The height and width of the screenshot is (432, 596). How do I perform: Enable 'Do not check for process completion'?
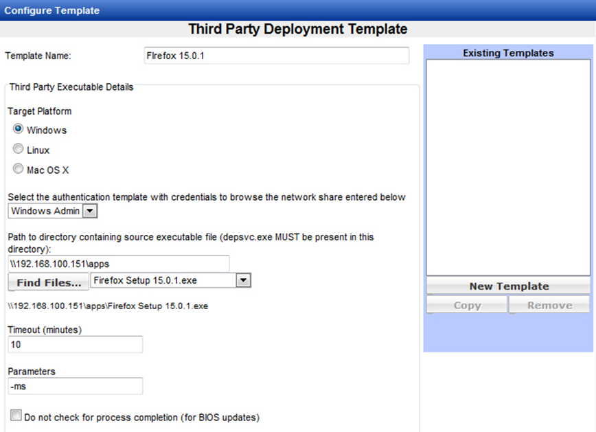tap(16, 416)
